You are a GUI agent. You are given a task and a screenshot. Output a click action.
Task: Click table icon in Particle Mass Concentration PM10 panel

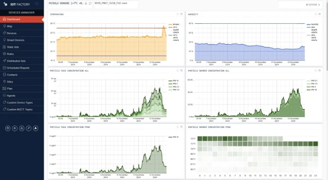(182, 127)
